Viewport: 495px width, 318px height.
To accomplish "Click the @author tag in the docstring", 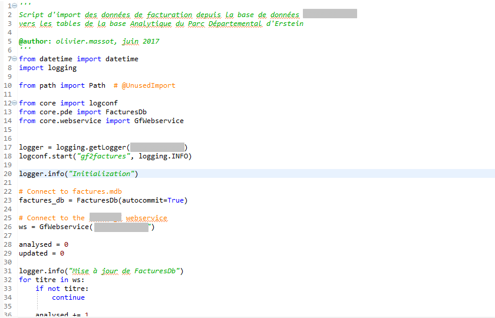I will 35,41.
